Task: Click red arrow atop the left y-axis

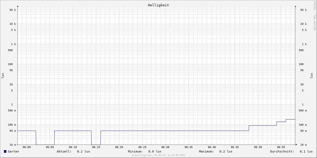Action: pos(18,6)
